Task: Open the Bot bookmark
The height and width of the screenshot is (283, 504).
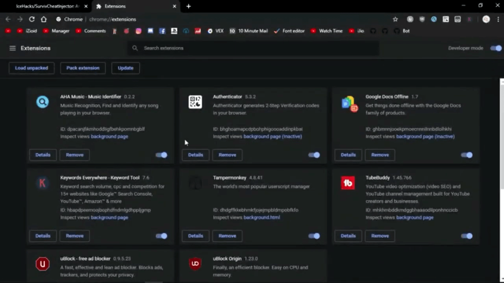Action: (402, 31)
